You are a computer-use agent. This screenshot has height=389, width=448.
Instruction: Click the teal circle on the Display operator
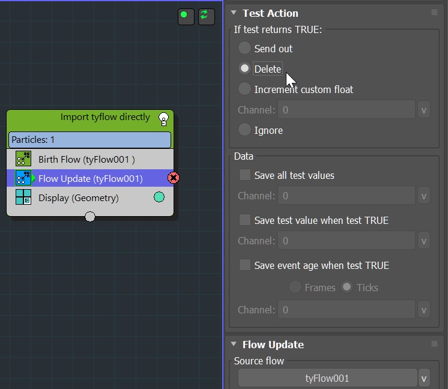click(159, 197)
